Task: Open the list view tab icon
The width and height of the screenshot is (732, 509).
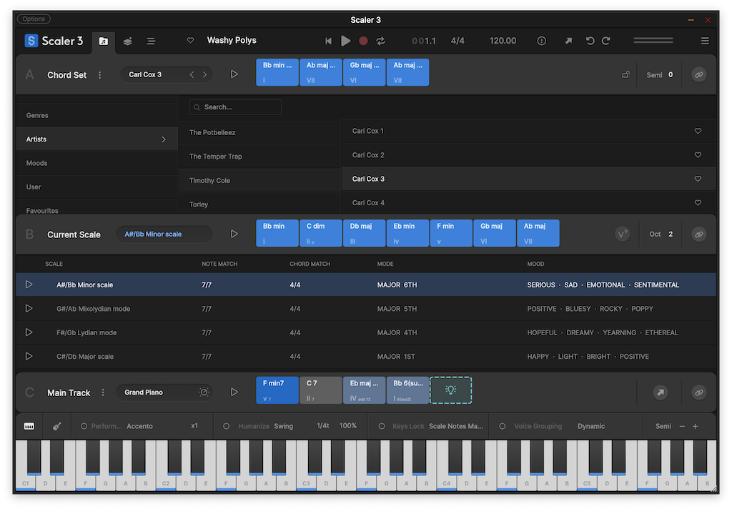Action: click(152, 41)
